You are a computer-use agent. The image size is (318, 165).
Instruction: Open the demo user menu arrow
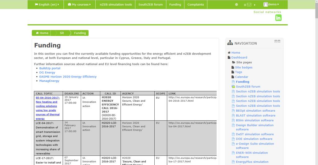[278, 4]
